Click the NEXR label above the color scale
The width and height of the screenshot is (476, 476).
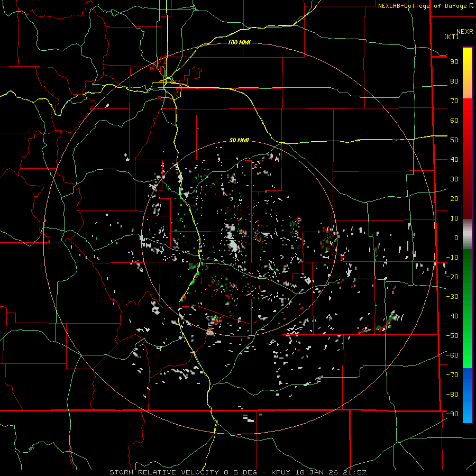click(x=465, y=32)
